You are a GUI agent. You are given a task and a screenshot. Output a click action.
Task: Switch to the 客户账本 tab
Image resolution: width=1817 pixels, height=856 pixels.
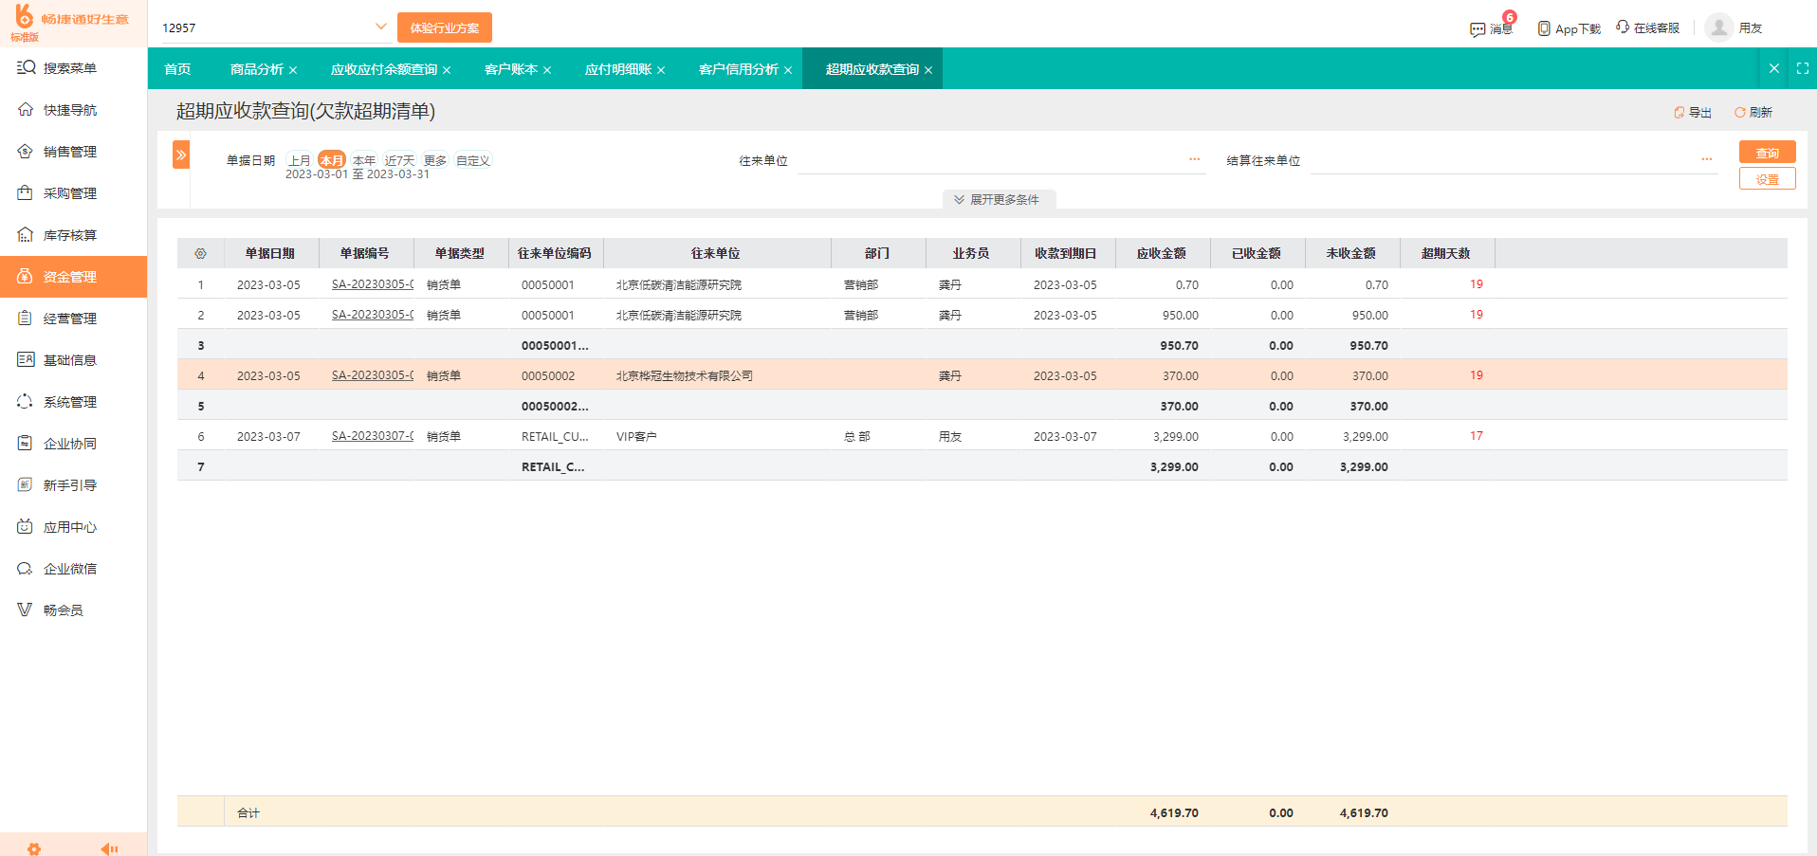click(511, 68)
